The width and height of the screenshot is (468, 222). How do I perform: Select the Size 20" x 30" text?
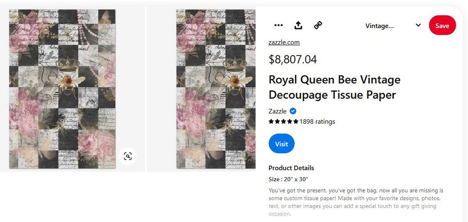[288, 179]
